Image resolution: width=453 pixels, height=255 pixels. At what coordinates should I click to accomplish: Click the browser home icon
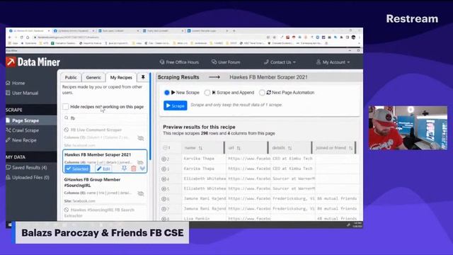[x=28, y=38]
